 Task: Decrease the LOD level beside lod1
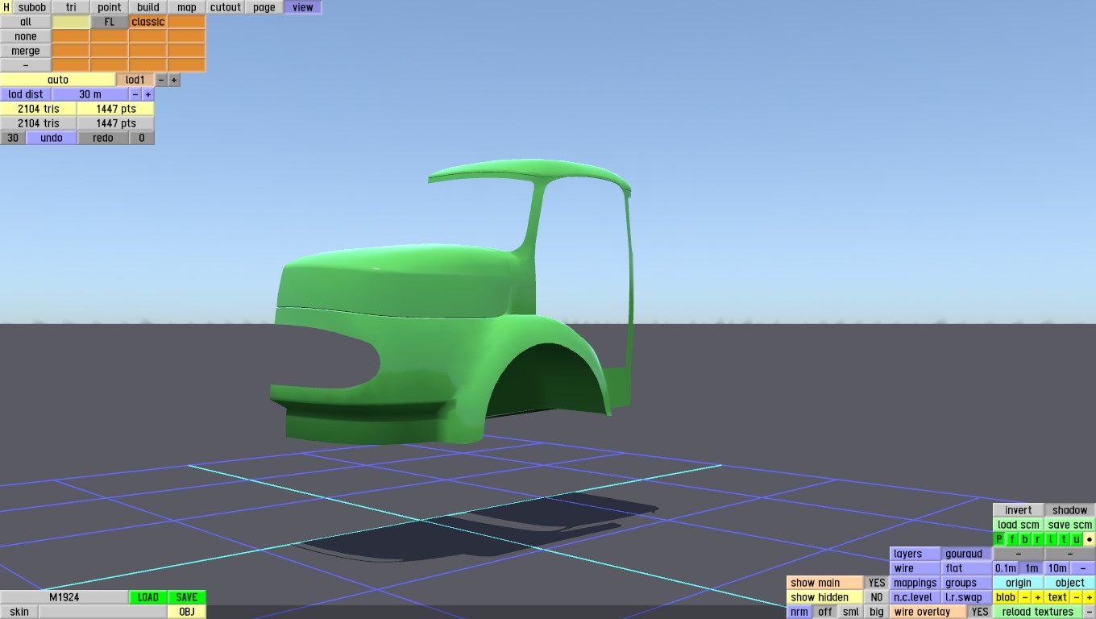click(161, 80)
